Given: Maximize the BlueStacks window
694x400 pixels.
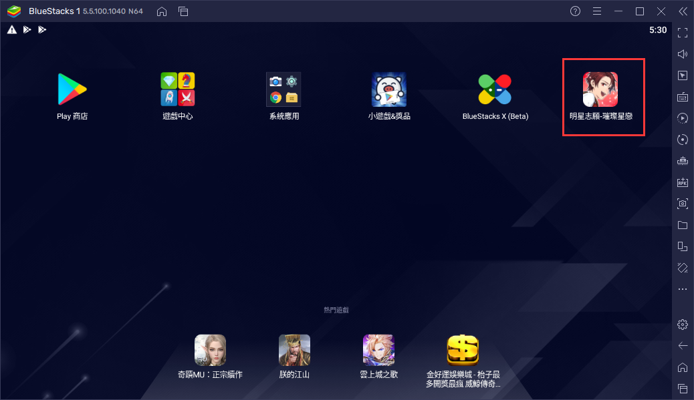Looking at the screenshot, I should point(640,11).
